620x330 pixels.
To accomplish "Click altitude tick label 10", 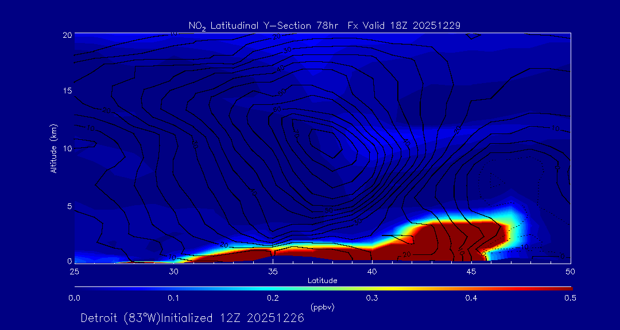I will click(67, 148).
